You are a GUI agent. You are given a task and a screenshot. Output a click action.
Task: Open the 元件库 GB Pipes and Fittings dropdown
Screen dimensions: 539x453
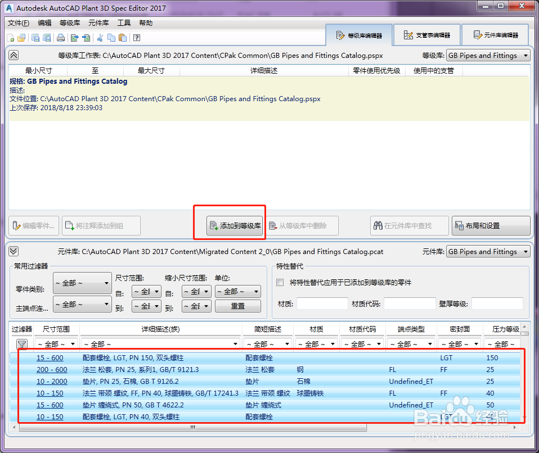(x=488, y=251)
